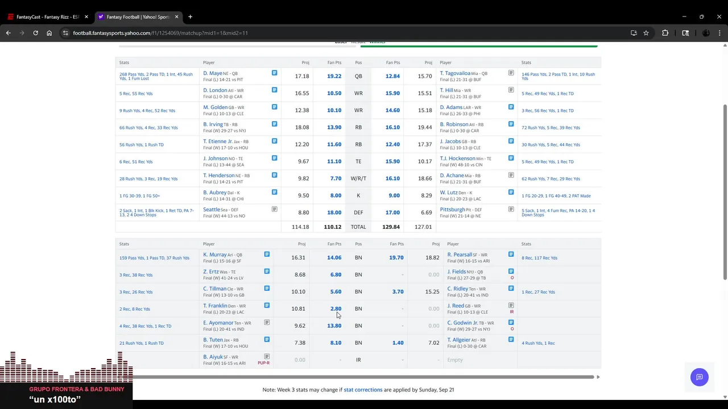Open J. Fields player link
This screenshot has height=409, width=728.
456,272
